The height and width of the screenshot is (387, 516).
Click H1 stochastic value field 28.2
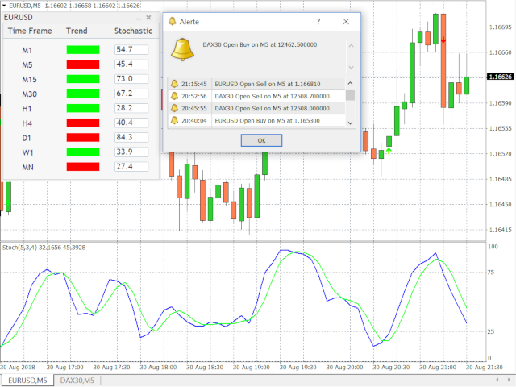[x=131, y=108]
